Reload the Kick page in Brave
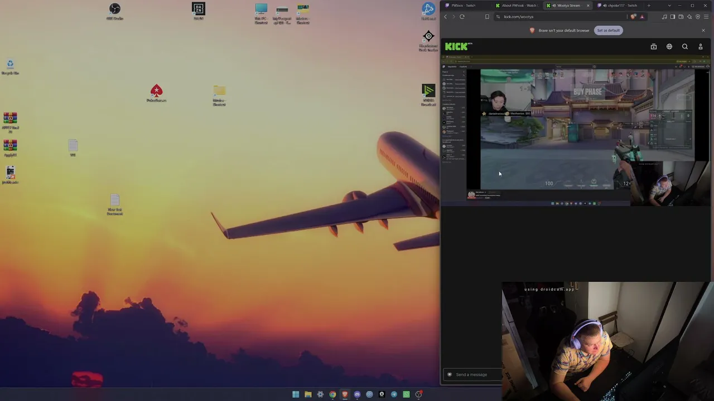 [462, 17]
